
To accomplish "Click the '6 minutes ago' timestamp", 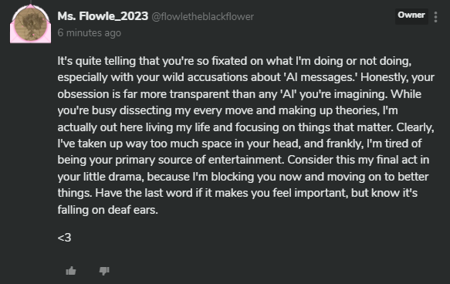I will point(90,32).
